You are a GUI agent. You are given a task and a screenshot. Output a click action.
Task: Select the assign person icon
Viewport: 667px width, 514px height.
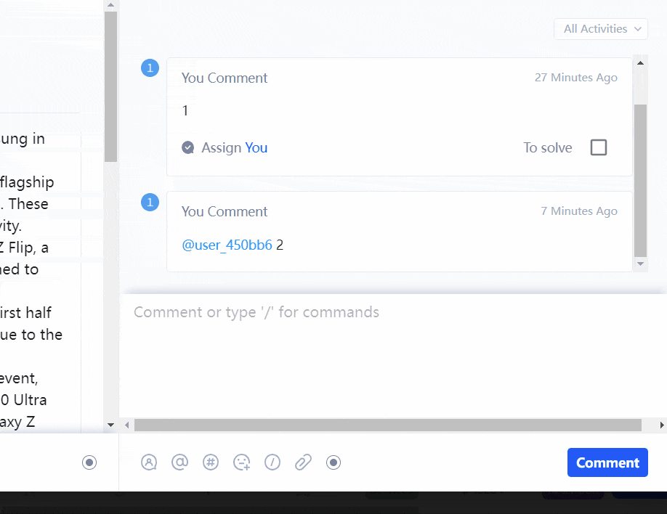click(x=149, y=462)
